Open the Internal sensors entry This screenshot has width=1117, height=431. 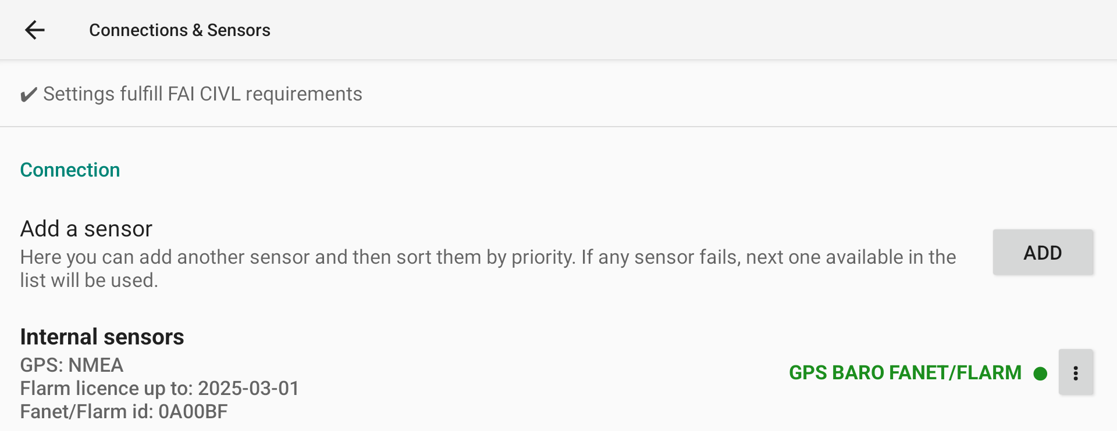point(558,373)
